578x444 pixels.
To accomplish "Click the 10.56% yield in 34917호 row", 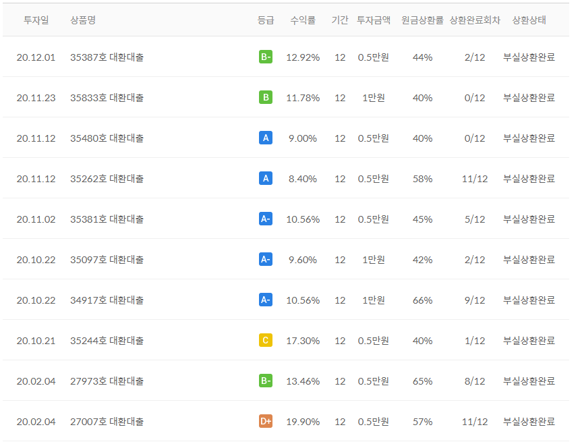I will [x=303, y=300].
